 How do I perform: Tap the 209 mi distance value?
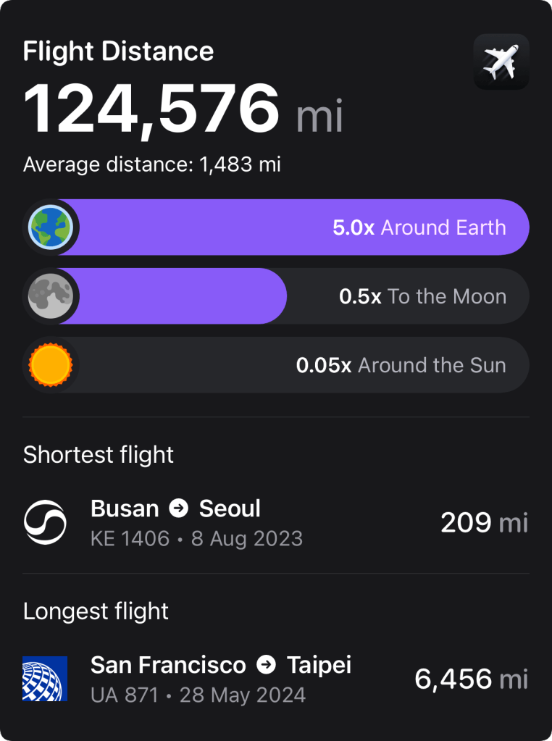[x=484, y=522]
